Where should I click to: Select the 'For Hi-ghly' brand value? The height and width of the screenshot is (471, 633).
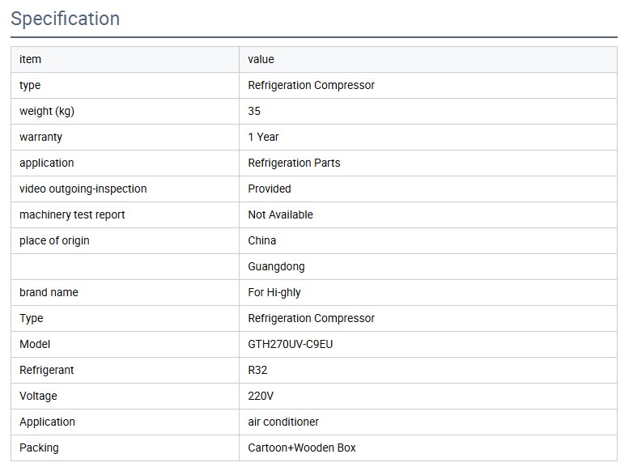274,292
